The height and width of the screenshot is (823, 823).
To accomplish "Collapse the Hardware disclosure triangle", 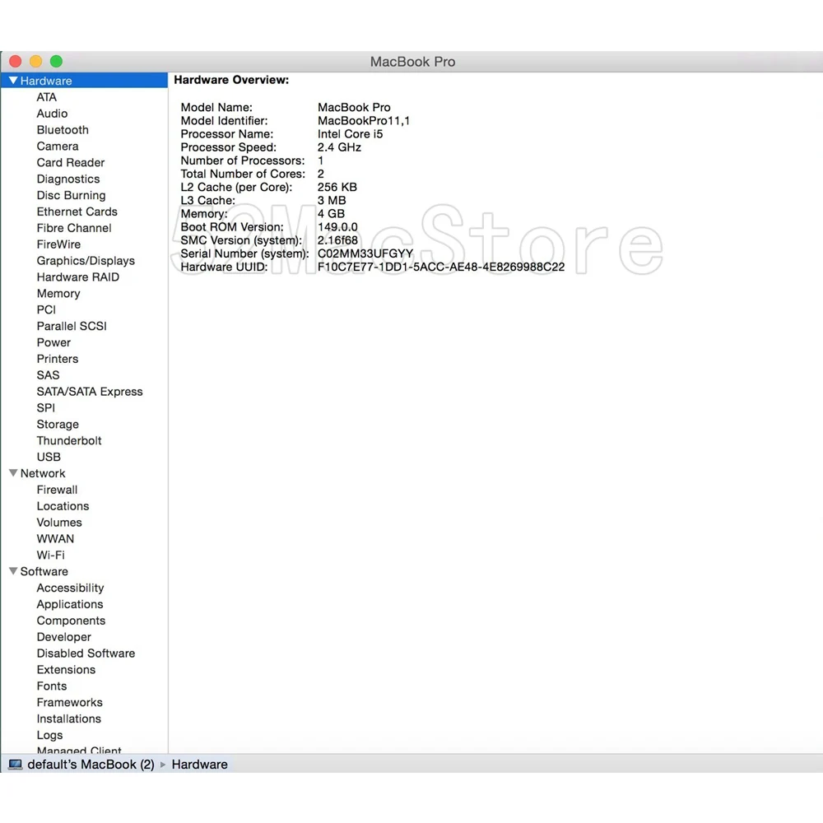I will point(14,81).
